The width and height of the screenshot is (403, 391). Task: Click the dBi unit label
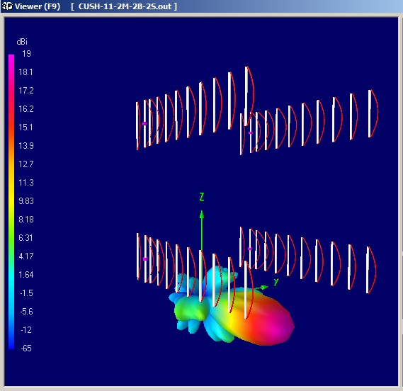22,42
